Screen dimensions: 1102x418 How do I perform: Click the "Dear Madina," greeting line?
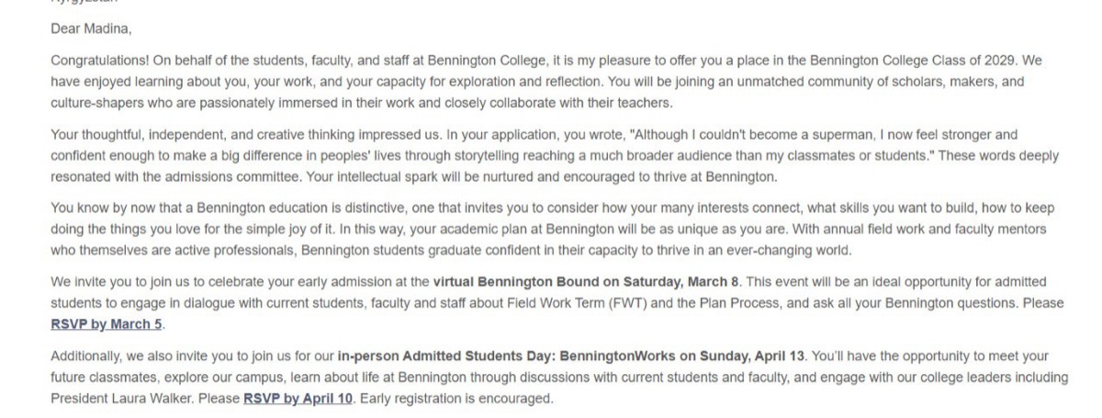[91, 28]
